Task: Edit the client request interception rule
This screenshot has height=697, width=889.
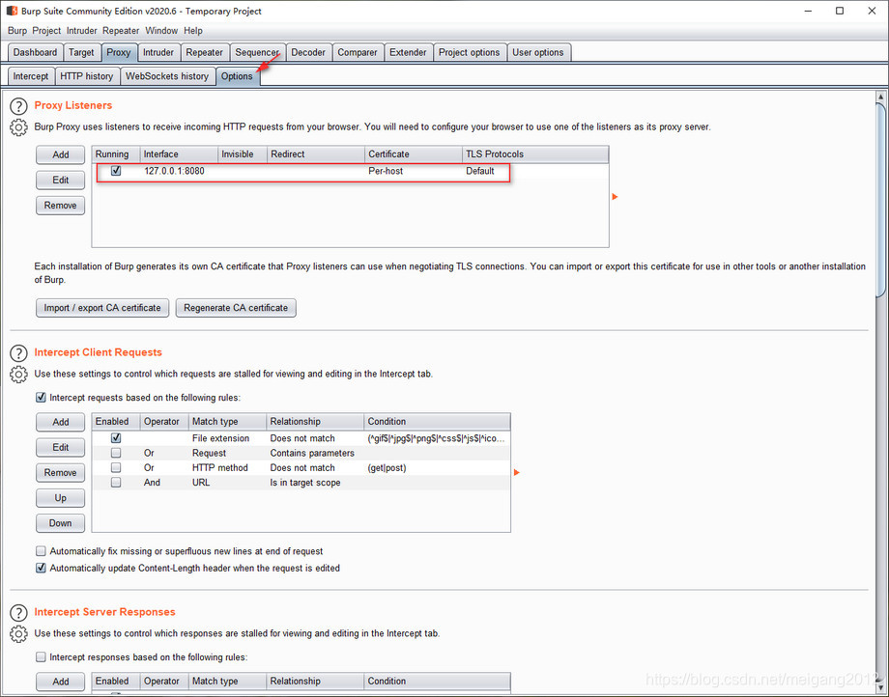Action: (x=61, y=447)
